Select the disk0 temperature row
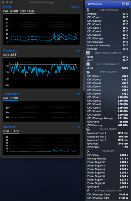The height and width of the screenshot is (201, 131). [x=108, y=60]
